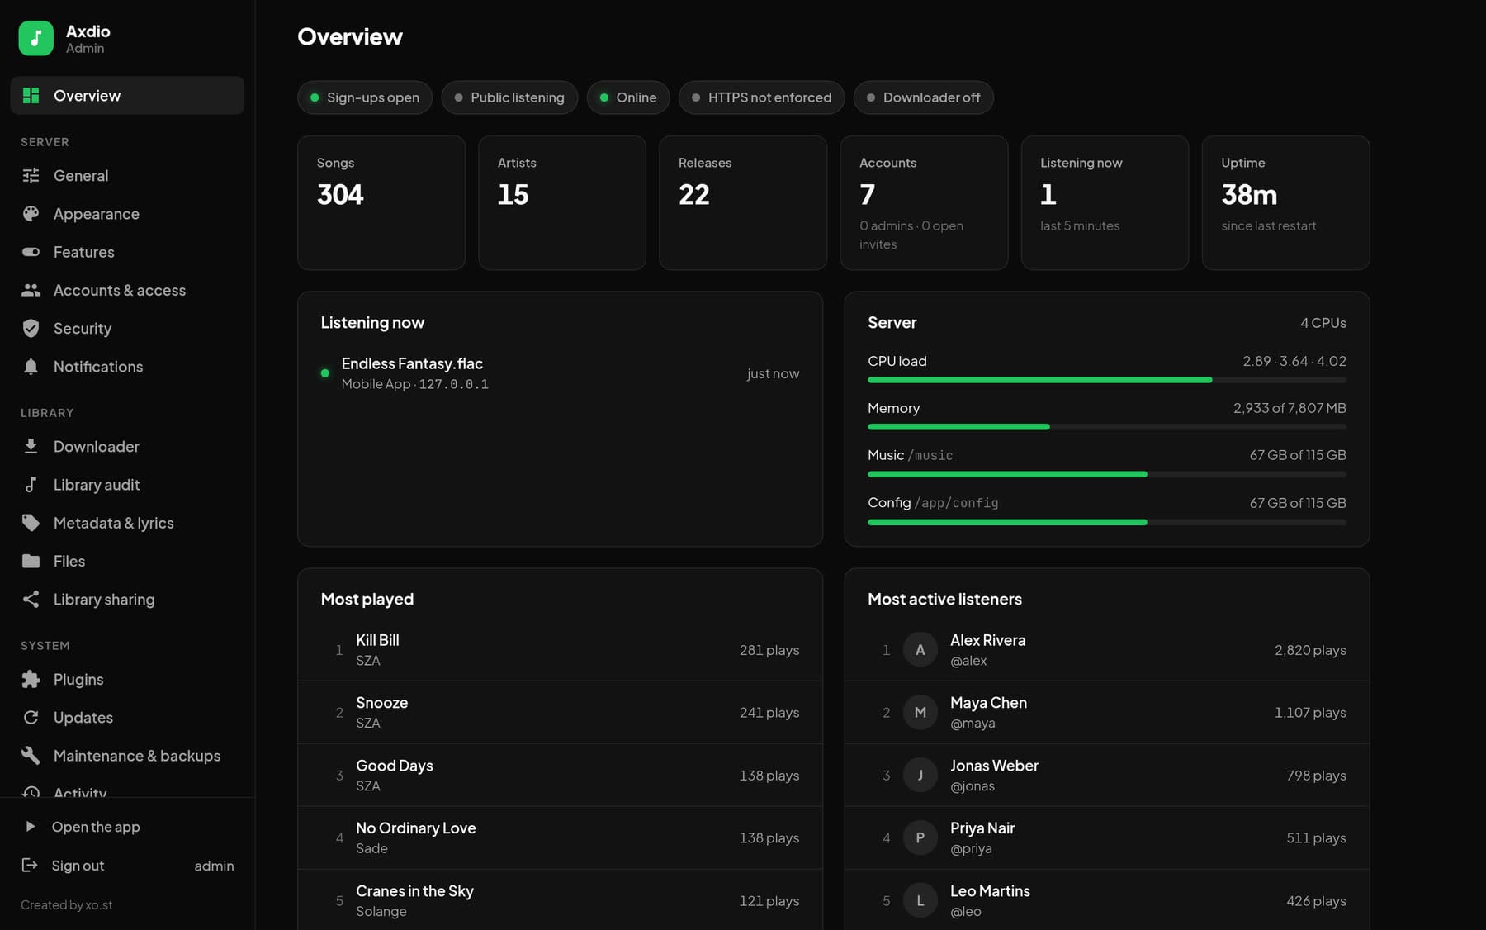Click the Axdio music note logo

point(36,38)
